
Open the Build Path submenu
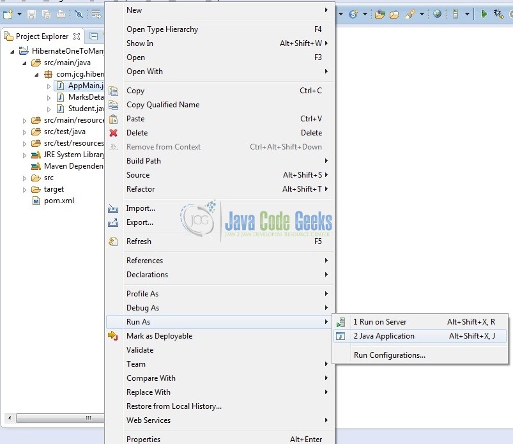pos(220,161)
